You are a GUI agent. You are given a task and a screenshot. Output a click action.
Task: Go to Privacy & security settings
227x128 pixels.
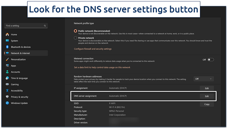point(19,97)
